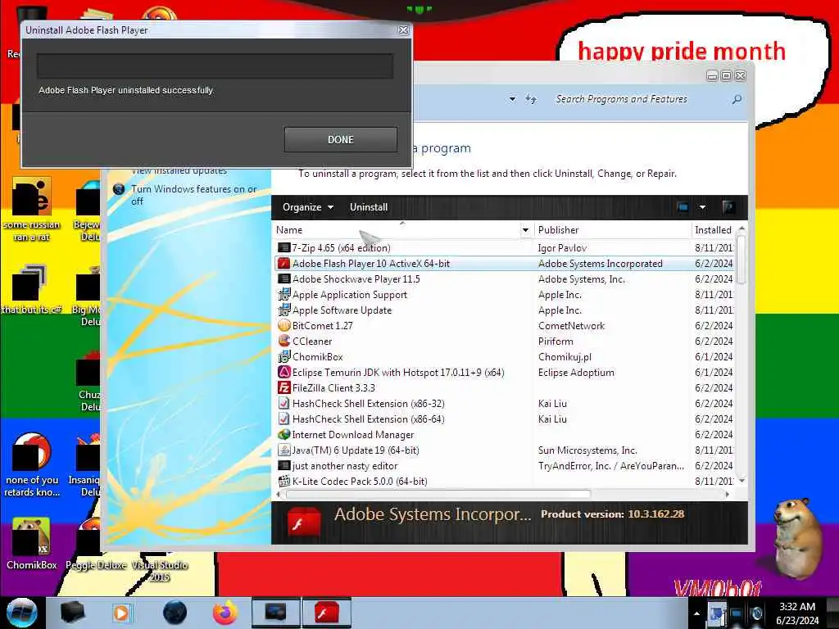Viewport: 839px width, 629px height.
Task: Click the search magnifier icon
Action: click(x=737, y=99)
